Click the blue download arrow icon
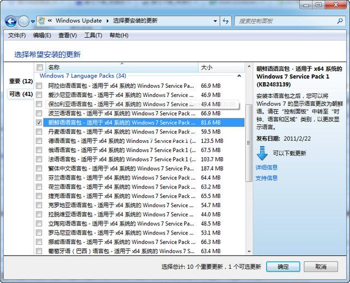 pyautogui.click(x=262, y=153)
